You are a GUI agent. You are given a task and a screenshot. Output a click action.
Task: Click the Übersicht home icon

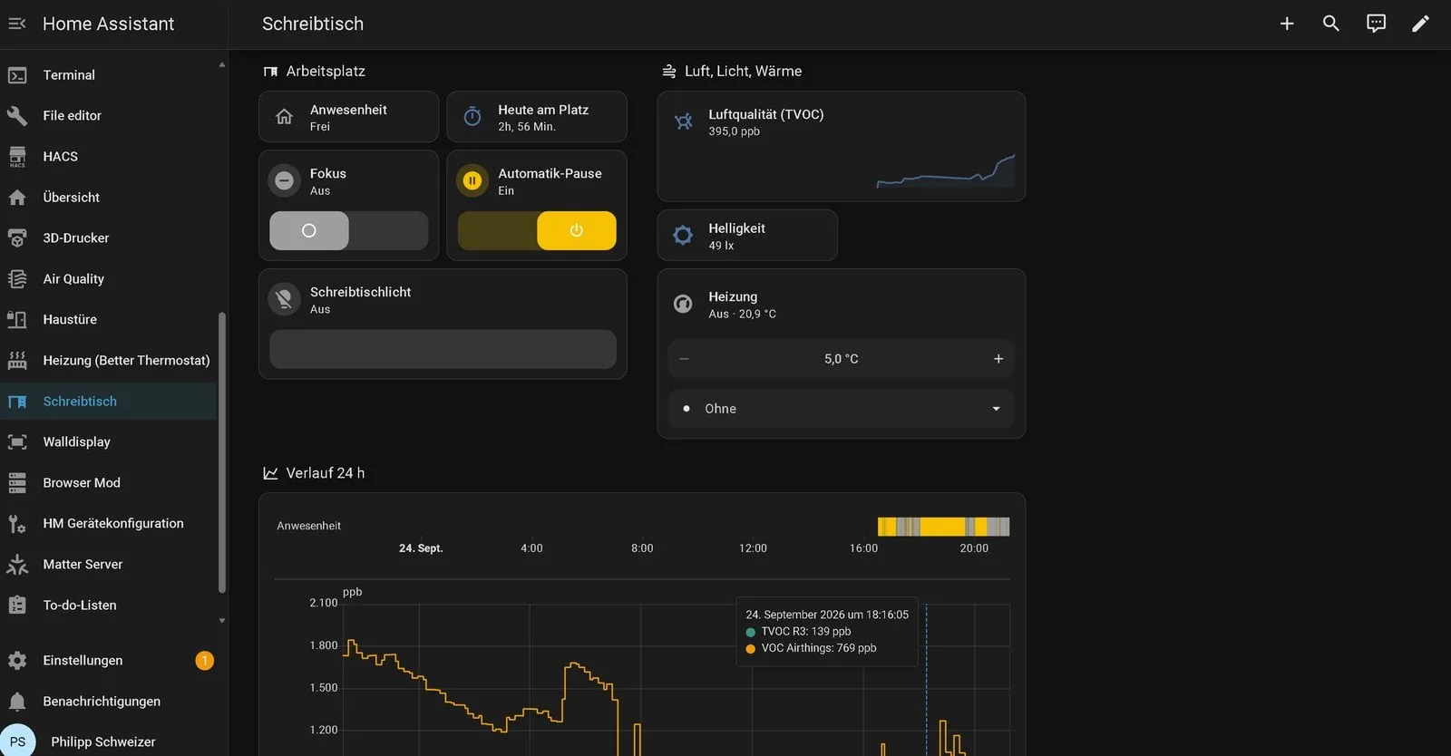tap(17, 198)
